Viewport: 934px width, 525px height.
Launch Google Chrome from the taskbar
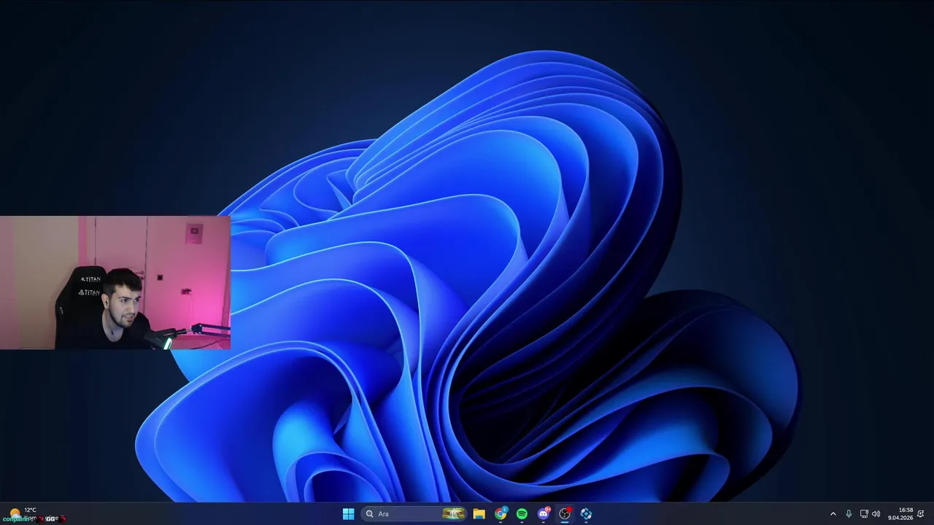501,514
